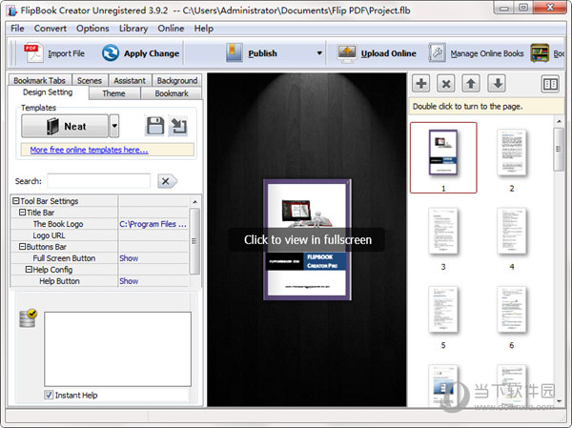Screen dimensions: 572x428
Task: Clear the search with the X icon
Action: coord(167,181)
